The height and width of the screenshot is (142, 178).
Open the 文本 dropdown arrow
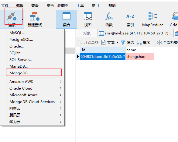click(118, 43)
